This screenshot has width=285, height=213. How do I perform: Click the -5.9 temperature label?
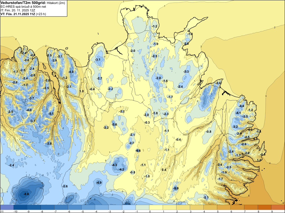pyautogui.click(x=176, y=188)
